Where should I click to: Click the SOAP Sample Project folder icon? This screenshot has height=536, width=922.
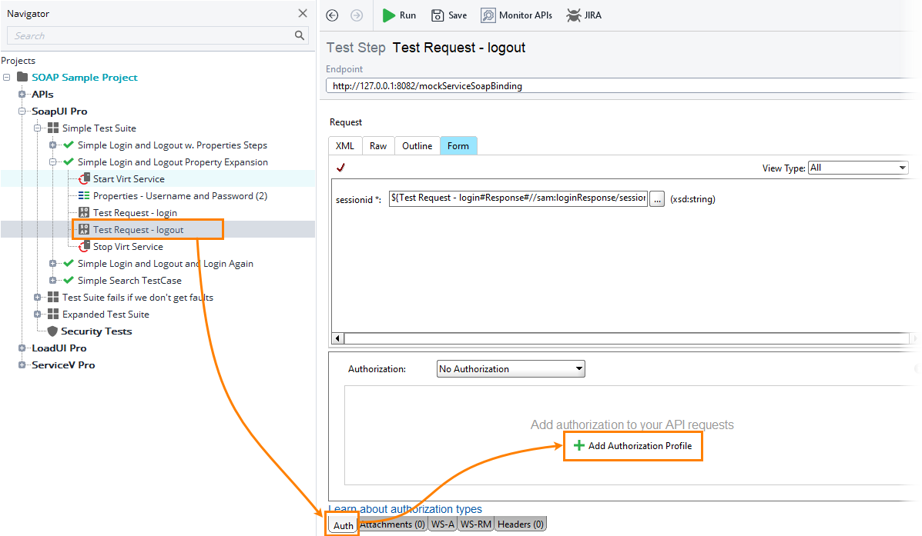[22, 77]
